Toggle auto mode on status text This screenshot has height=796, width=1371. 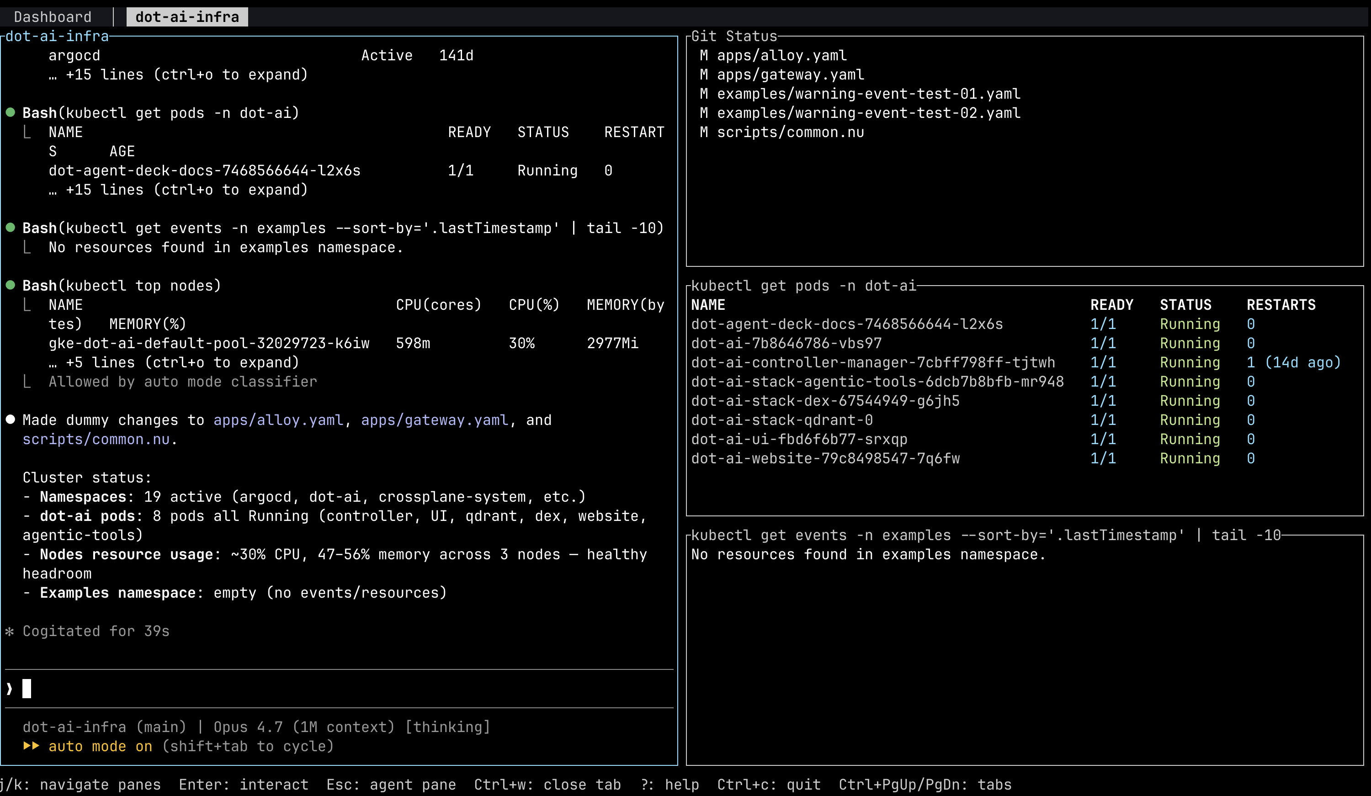100,746
